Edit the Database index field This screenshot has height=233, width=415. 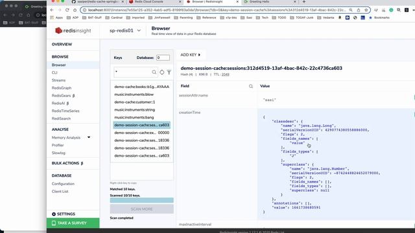pos(163,58)
